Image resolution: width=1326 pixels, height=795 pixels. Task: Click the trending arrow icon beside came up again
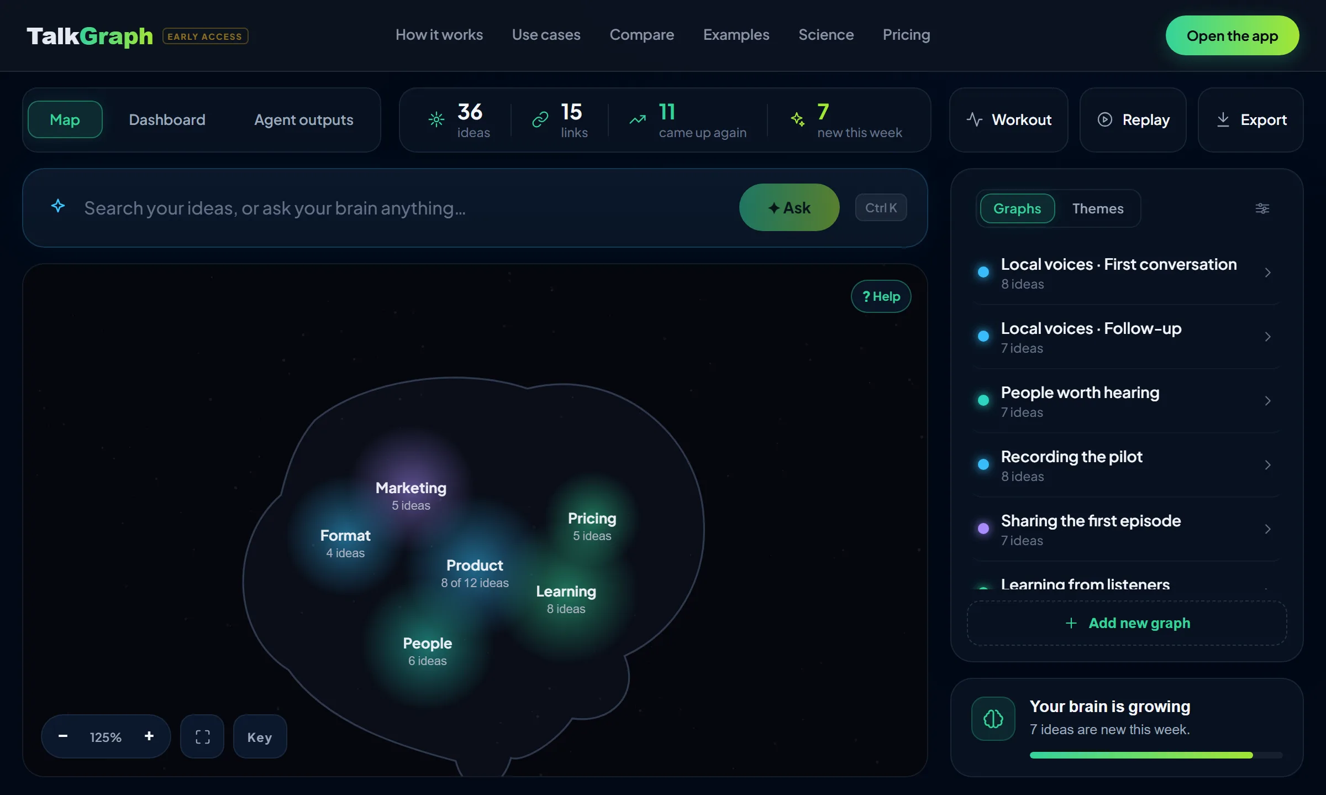coord(638,119)
